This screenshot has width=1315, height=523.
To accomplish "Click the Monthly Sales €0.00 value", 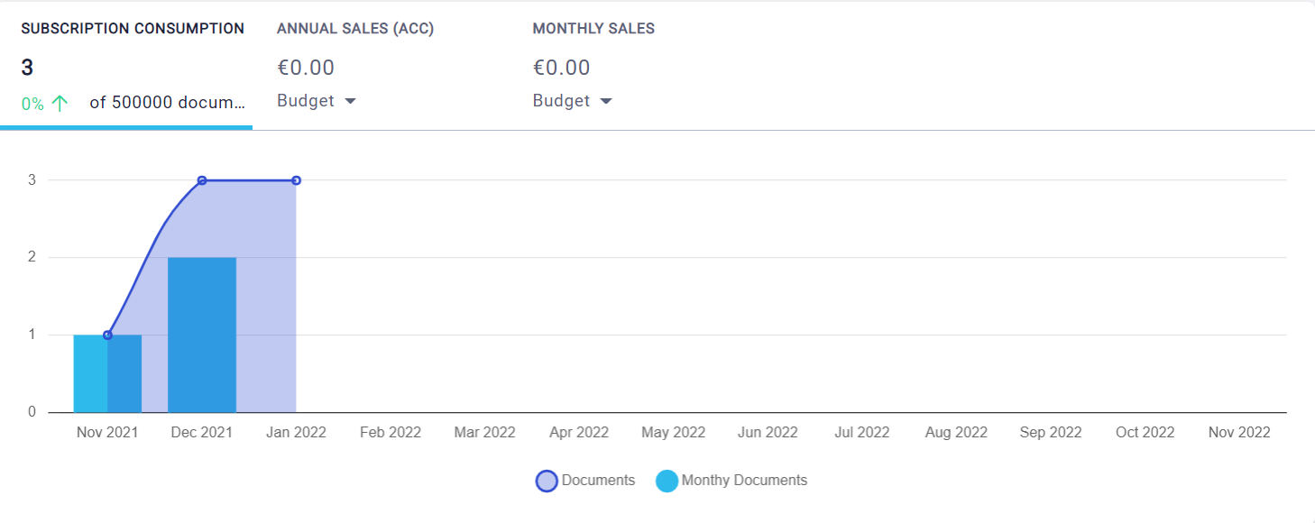I will 561,68.
